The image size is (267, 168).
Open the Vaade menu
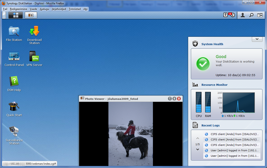coord(33,9)
